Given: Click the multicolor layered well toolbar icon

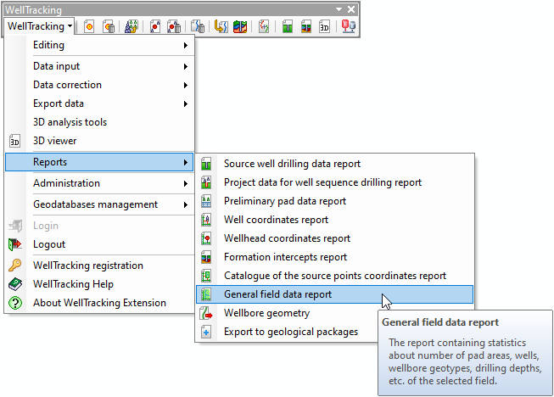Looking at the screenshot, I should (x=306, y=26).
